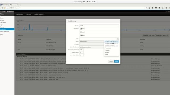
Task: Open the Image Registry tab
Action: pos(39,14)
